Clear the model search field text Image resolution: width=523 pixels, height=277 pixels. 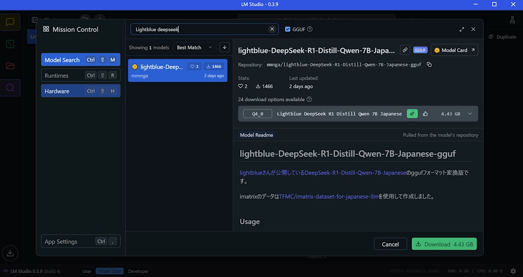click(x=272, y=29)
